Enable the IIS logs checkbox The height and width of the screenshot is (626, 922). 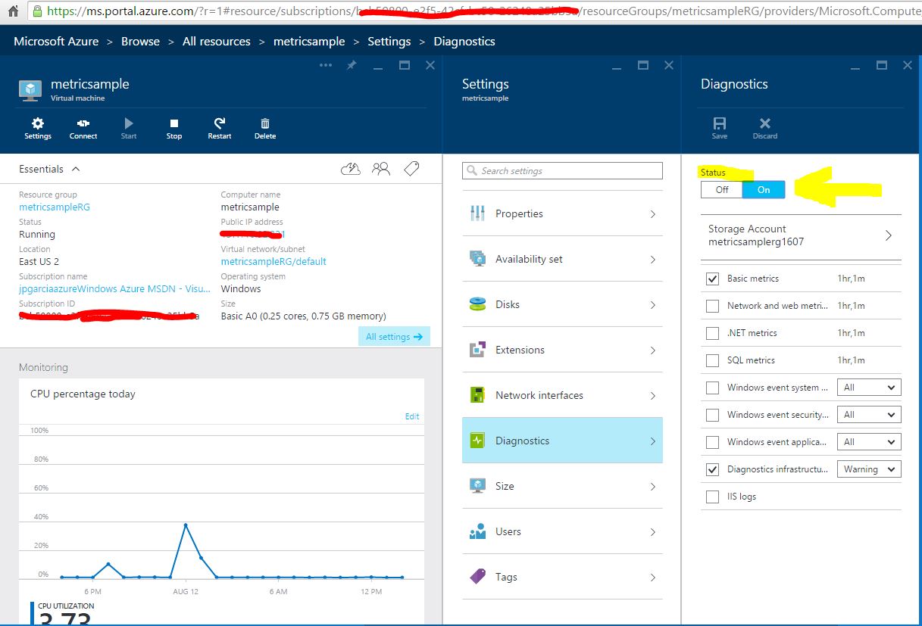coord(712,497)
